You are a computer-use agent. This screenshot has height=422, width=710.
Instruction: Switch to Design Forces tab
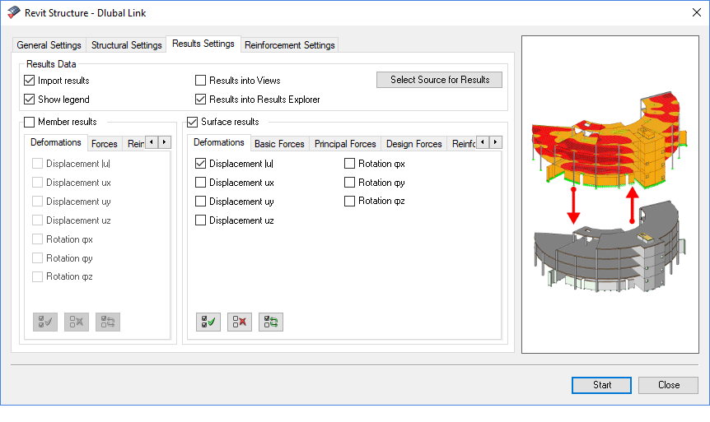(413, 144)
